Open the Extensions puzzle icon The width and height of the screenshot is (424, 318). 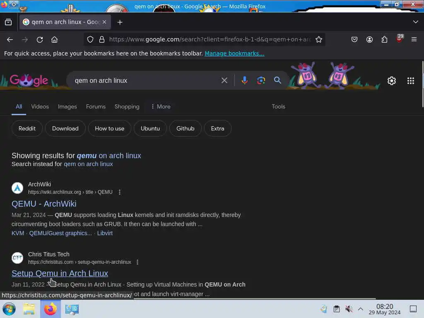click(x=384, y=39)
